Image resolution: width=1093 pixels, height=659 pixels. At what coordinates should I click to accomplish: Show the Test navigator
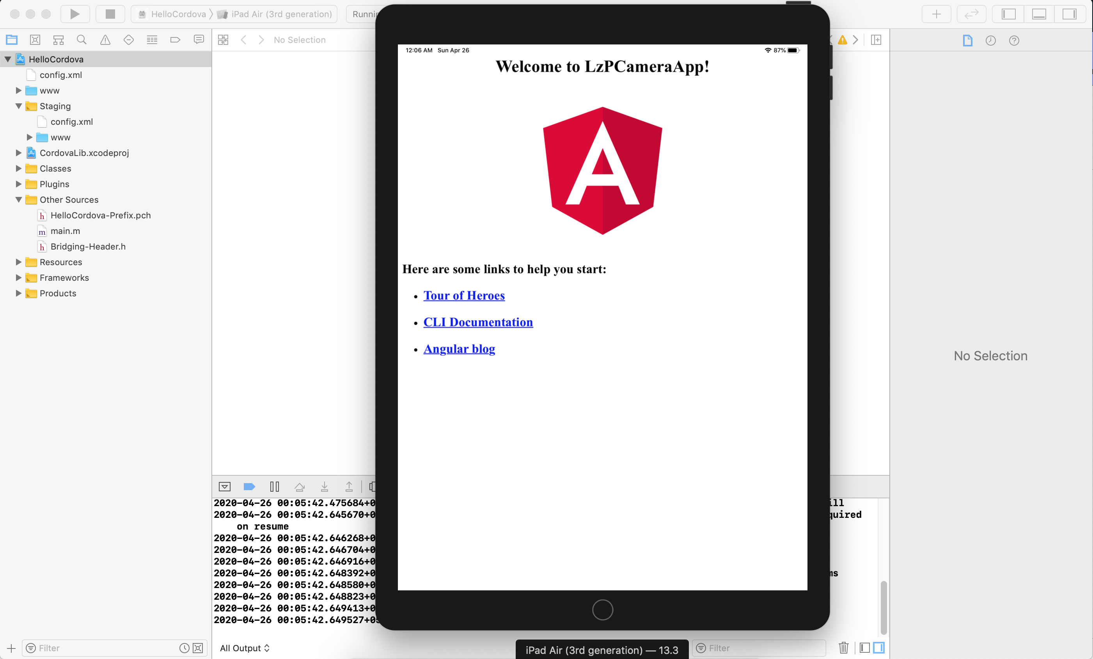(x=129, y=40)
